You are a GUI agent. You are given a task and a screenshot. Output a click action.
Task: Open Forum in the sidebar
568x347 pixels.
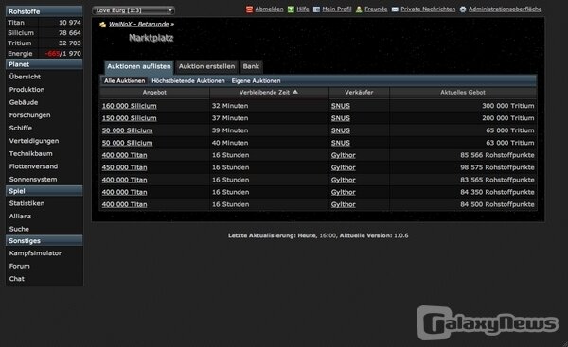point(20,266)
